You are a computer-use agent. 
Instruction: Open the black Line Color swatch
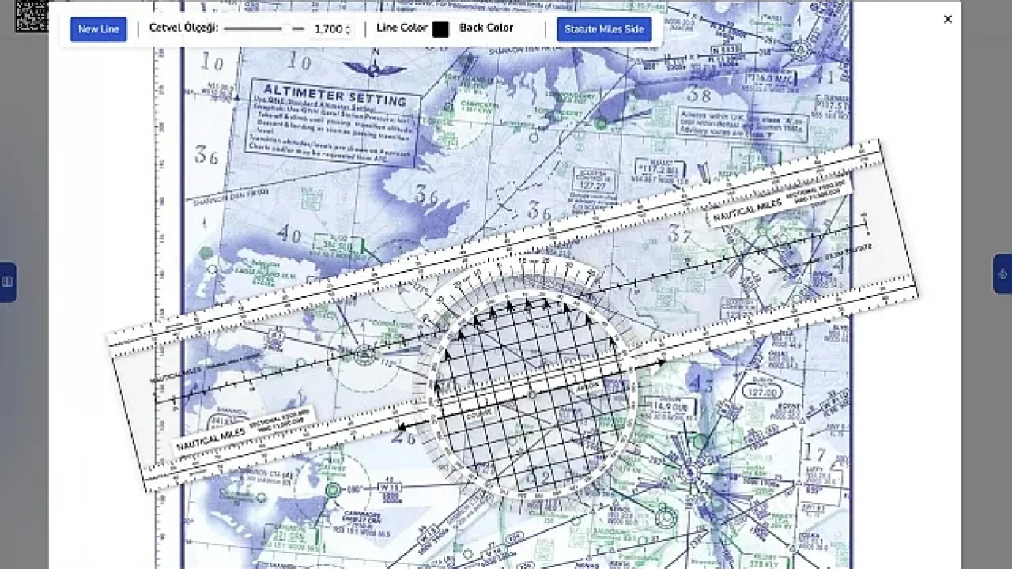pos(440,29)
